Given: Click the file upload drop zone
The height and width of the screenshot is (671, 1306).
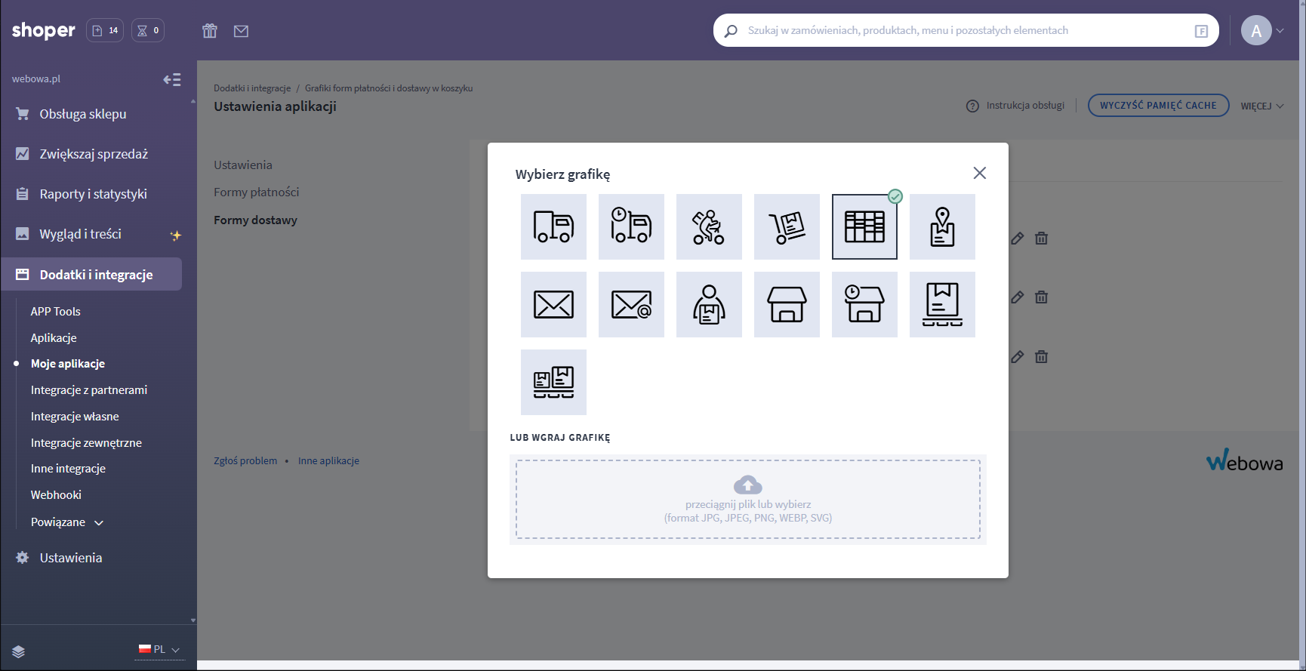Looking at the screenshot, I should click(747, 499).
